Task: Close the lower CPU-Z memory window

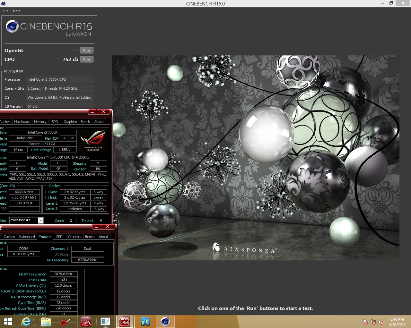Action: point(108,227)
